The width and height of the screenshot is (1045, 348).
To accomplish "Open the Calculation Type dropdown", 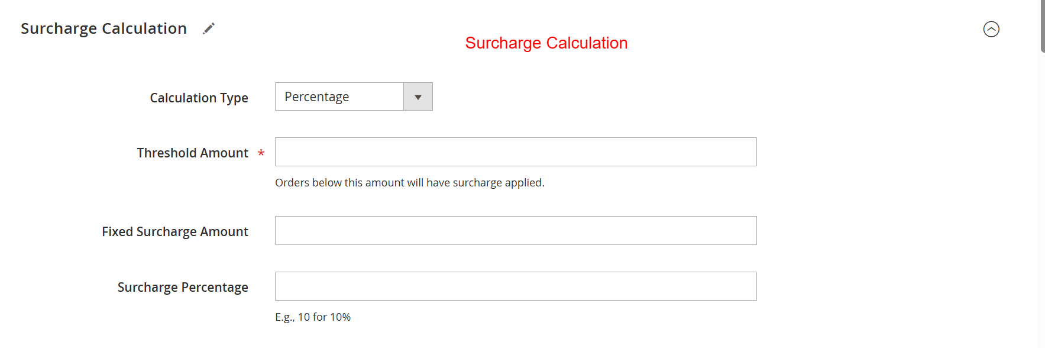I will (353, 96).
